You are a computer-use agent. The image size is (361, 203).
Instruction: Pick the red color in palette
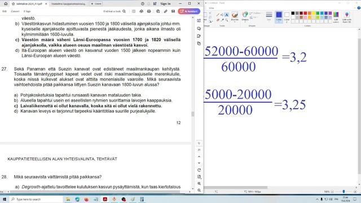click(305, 14)
